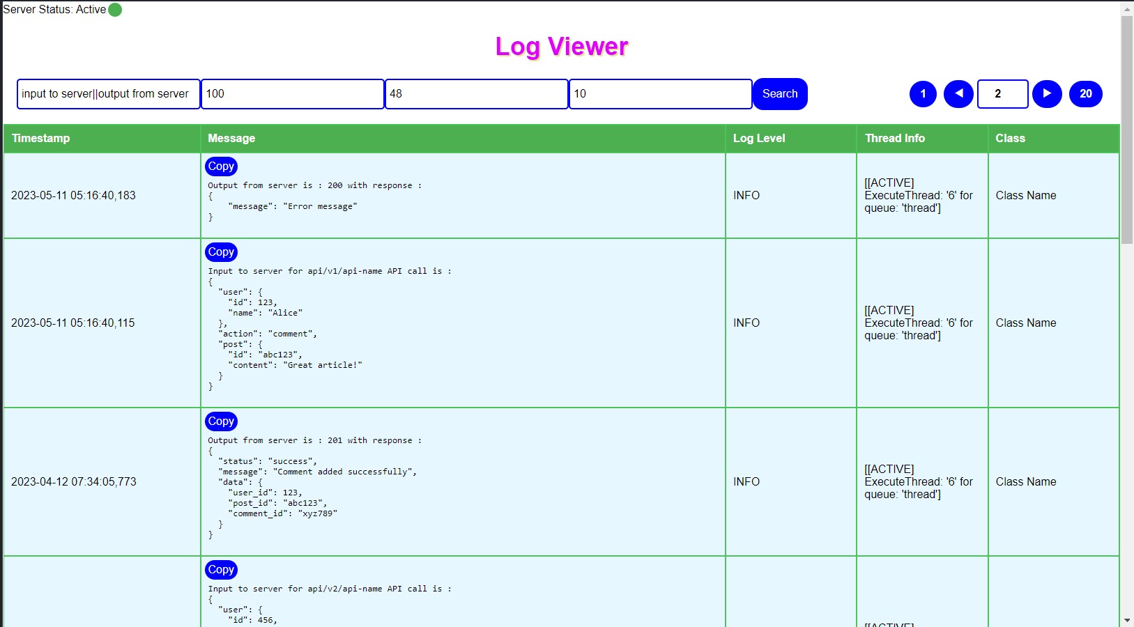Screen dimensions: 1134x627
Task: Click the scrollbar down arrow
Action: (x=1127, y=620)
